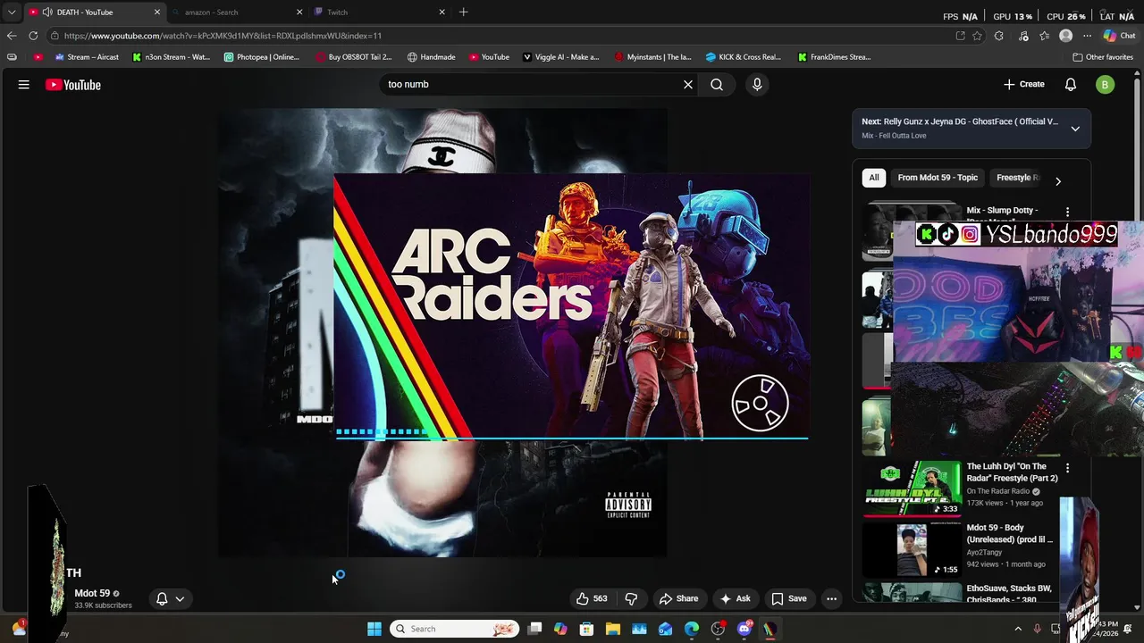Screen dimensions: 1144x643
Task: Open Copilot Chat button
Action: point(1119,36)
